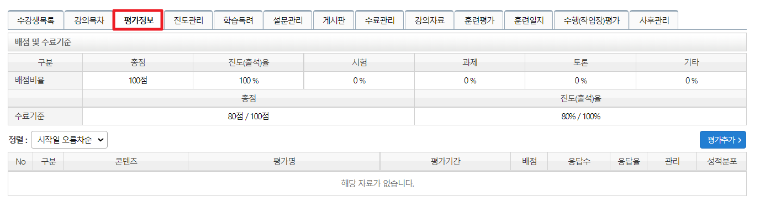Open the 학습독려 tab
Screen dimensions: 760x222
point(238,21)
